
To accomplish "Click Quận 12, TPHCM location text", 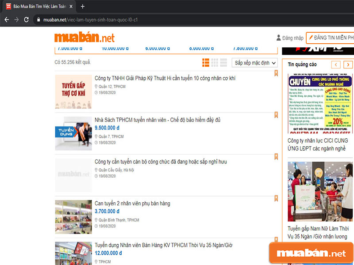I will [x=112, y=87].
